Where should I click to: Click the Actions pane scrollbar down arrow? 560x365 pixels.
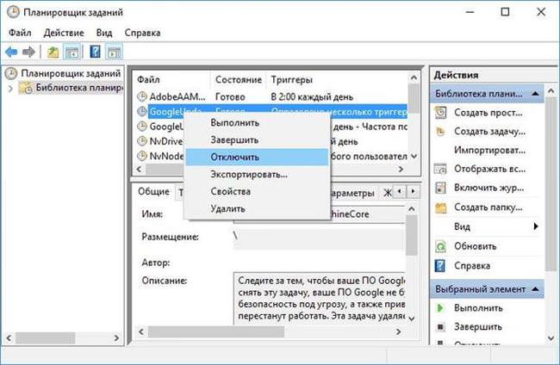[551, 337]
